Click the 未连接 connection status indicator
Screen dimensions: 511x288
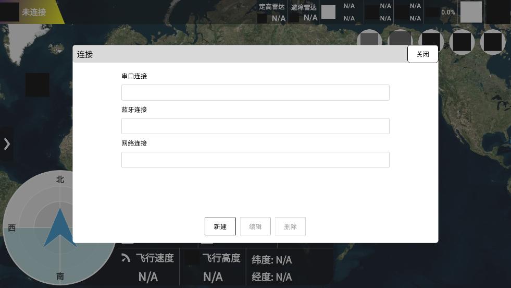[33, 12]
